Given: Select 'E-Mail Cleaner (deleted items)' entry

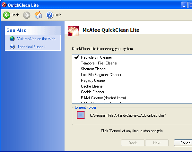Looking at the screenshot, I should pos(103,98).
